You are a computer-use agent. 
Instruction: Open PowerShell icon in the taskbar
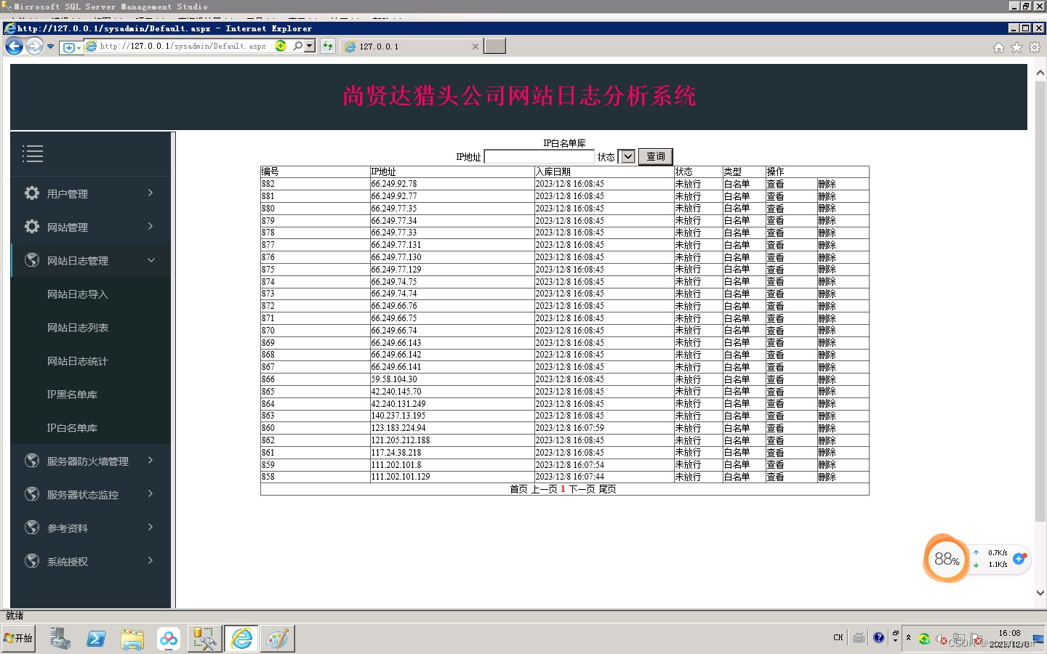pyautogui.click(x=96, y=639)
